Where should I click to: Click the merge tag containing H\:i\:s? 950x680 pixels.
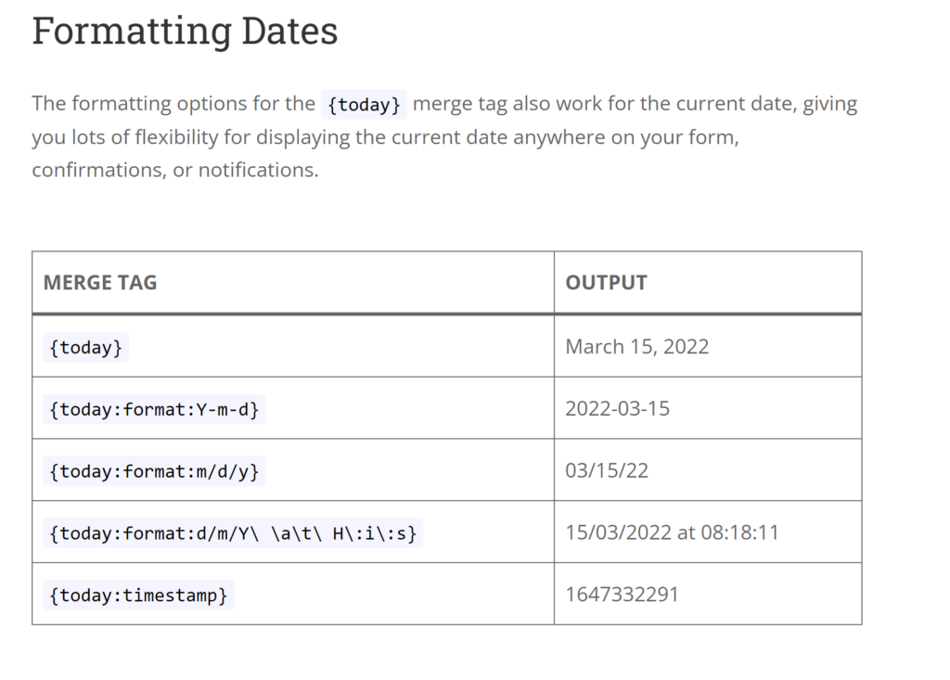coord(233,533)
